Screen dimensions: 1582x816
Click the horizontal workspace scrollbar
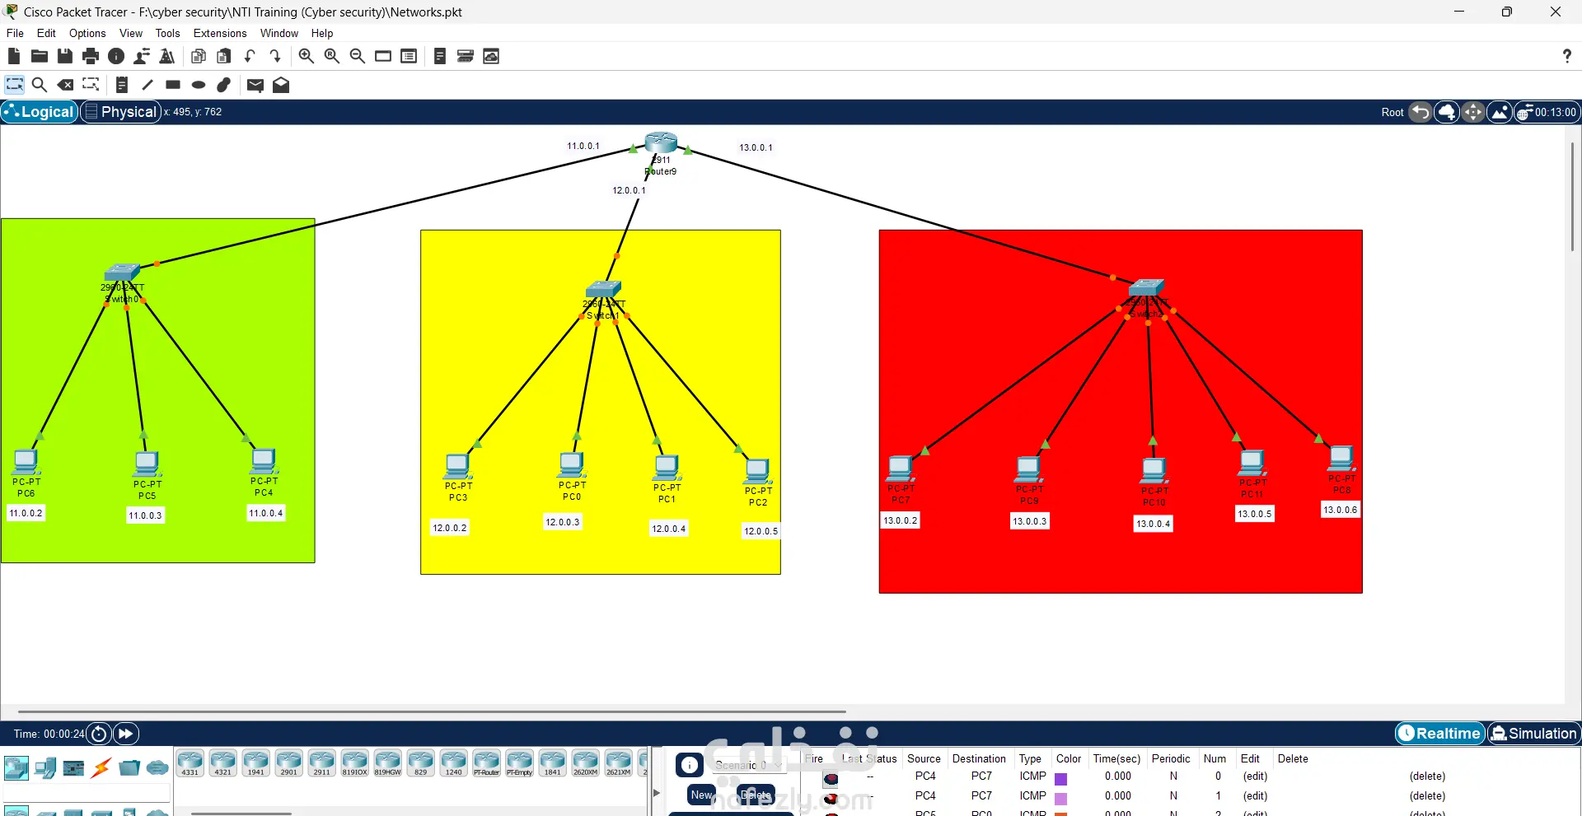coord(432,711)
